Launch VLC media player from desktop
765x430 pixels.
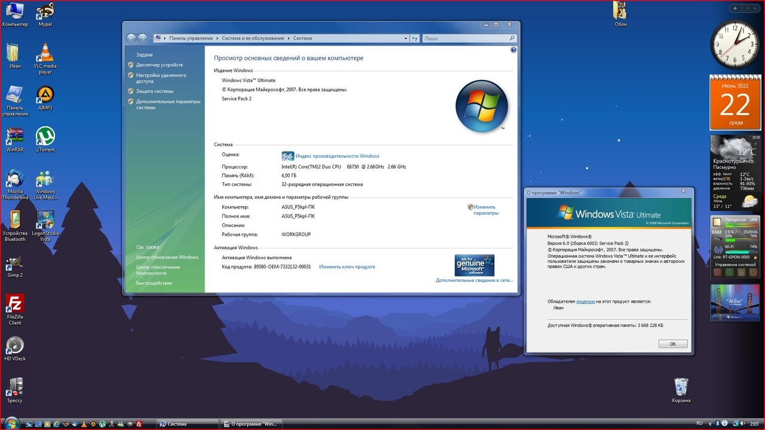45,59
